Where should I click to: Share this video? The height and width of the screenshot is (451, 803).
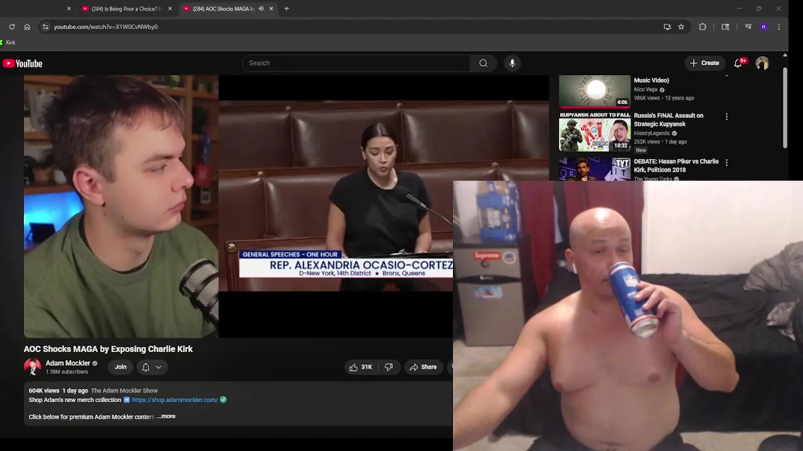click(423, 367)
